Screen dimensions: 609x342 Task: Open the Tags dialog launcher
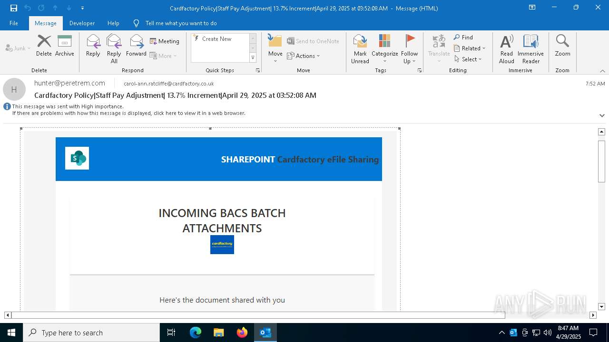tap(420, 70)
